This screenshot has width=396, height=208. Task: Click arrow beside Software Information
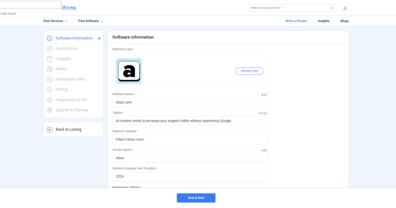click(99, 38)
